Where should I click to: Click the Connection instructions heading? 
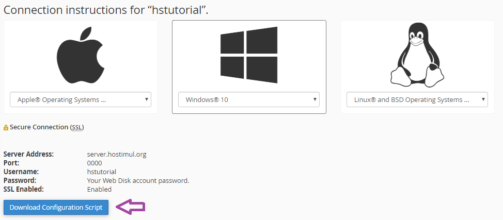click(106, 10)
